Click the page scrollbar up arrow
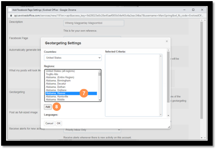Screen dimensions: 216x149 point(201,20)
